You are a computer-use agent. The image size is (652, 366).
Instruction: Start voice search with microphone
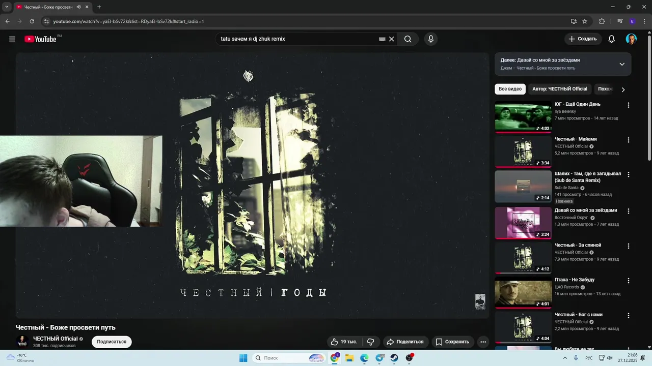(431, 39)
